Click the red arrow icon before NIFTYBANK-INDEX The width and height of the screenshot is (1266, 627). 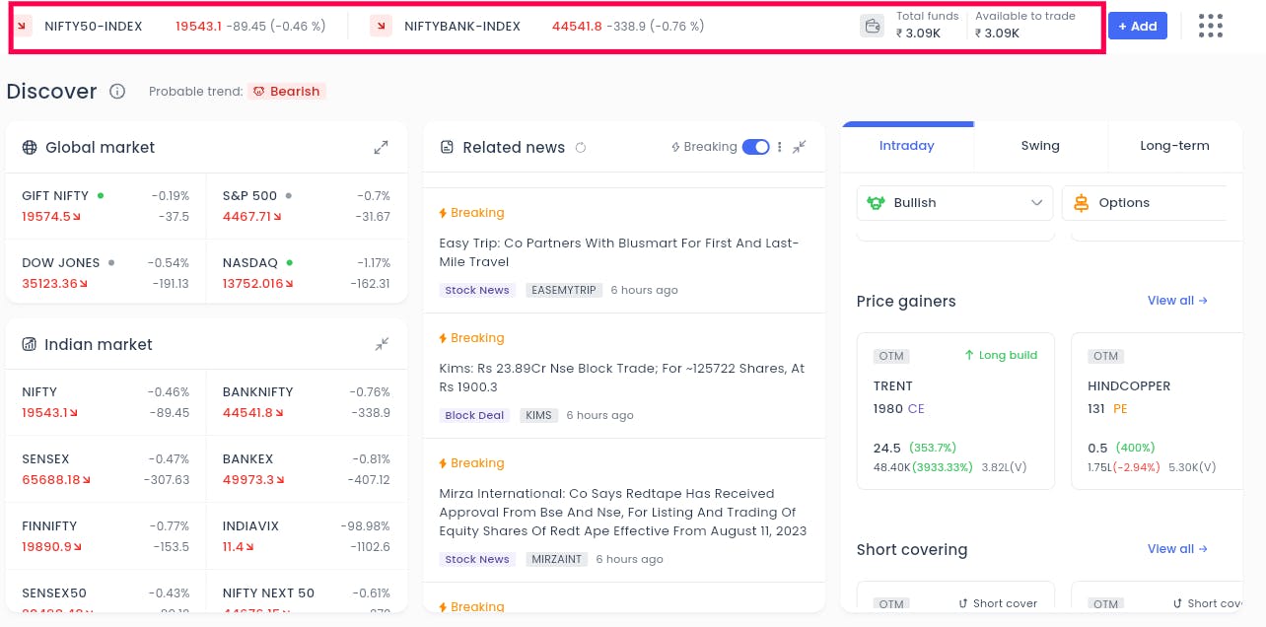[x=381, y=27]
